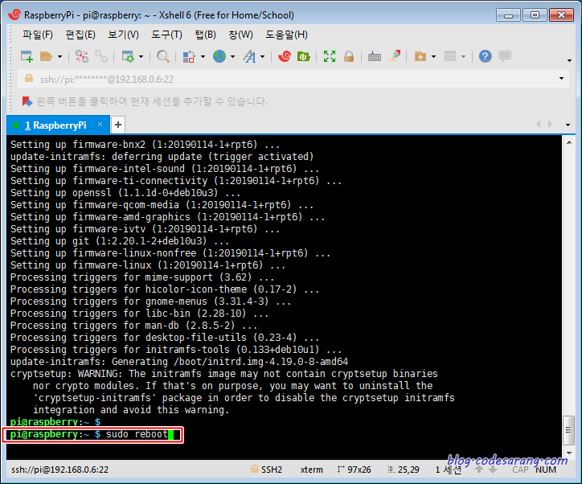This screenshot has height=484, width=582.
Task: Close the RaspberryPi tab with X
Action: coord(100,125)
